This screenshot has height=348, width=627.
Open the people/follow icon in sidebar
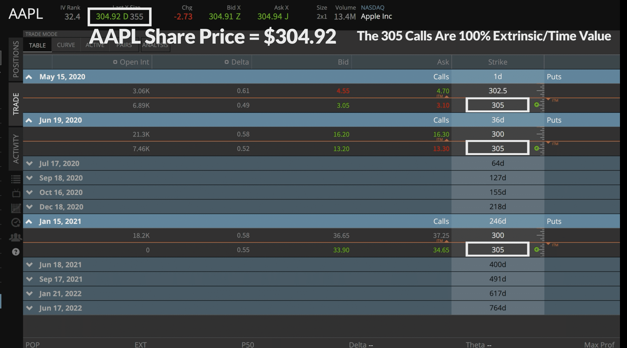click(15, 237)
